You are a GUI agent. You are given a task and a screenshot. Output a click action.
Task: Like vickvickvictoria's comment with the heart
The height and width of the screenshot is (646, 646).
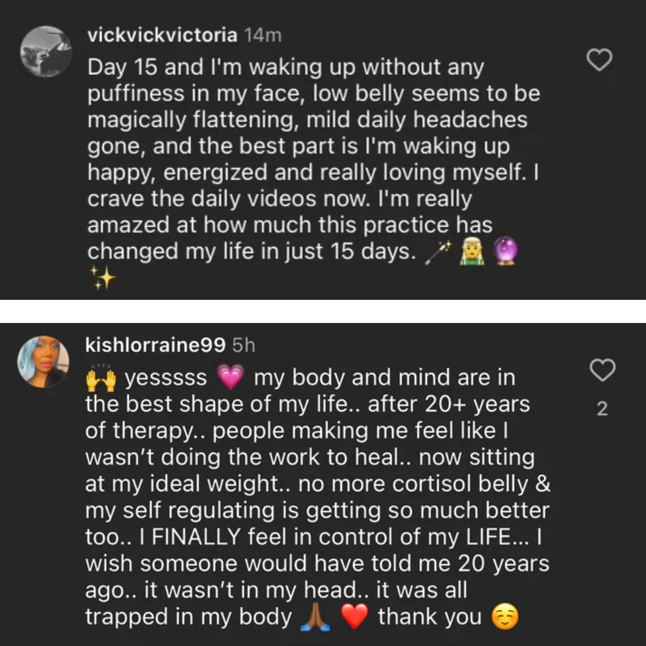point(599,60)
